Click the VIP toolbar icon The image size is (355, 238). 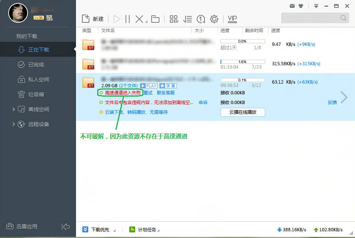(x=232, y=19)
